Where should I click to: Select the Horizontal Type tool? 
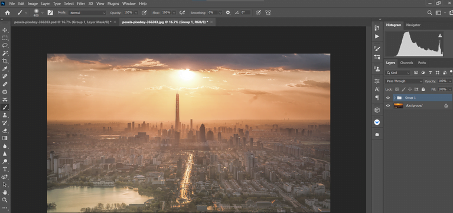point(5,169)
